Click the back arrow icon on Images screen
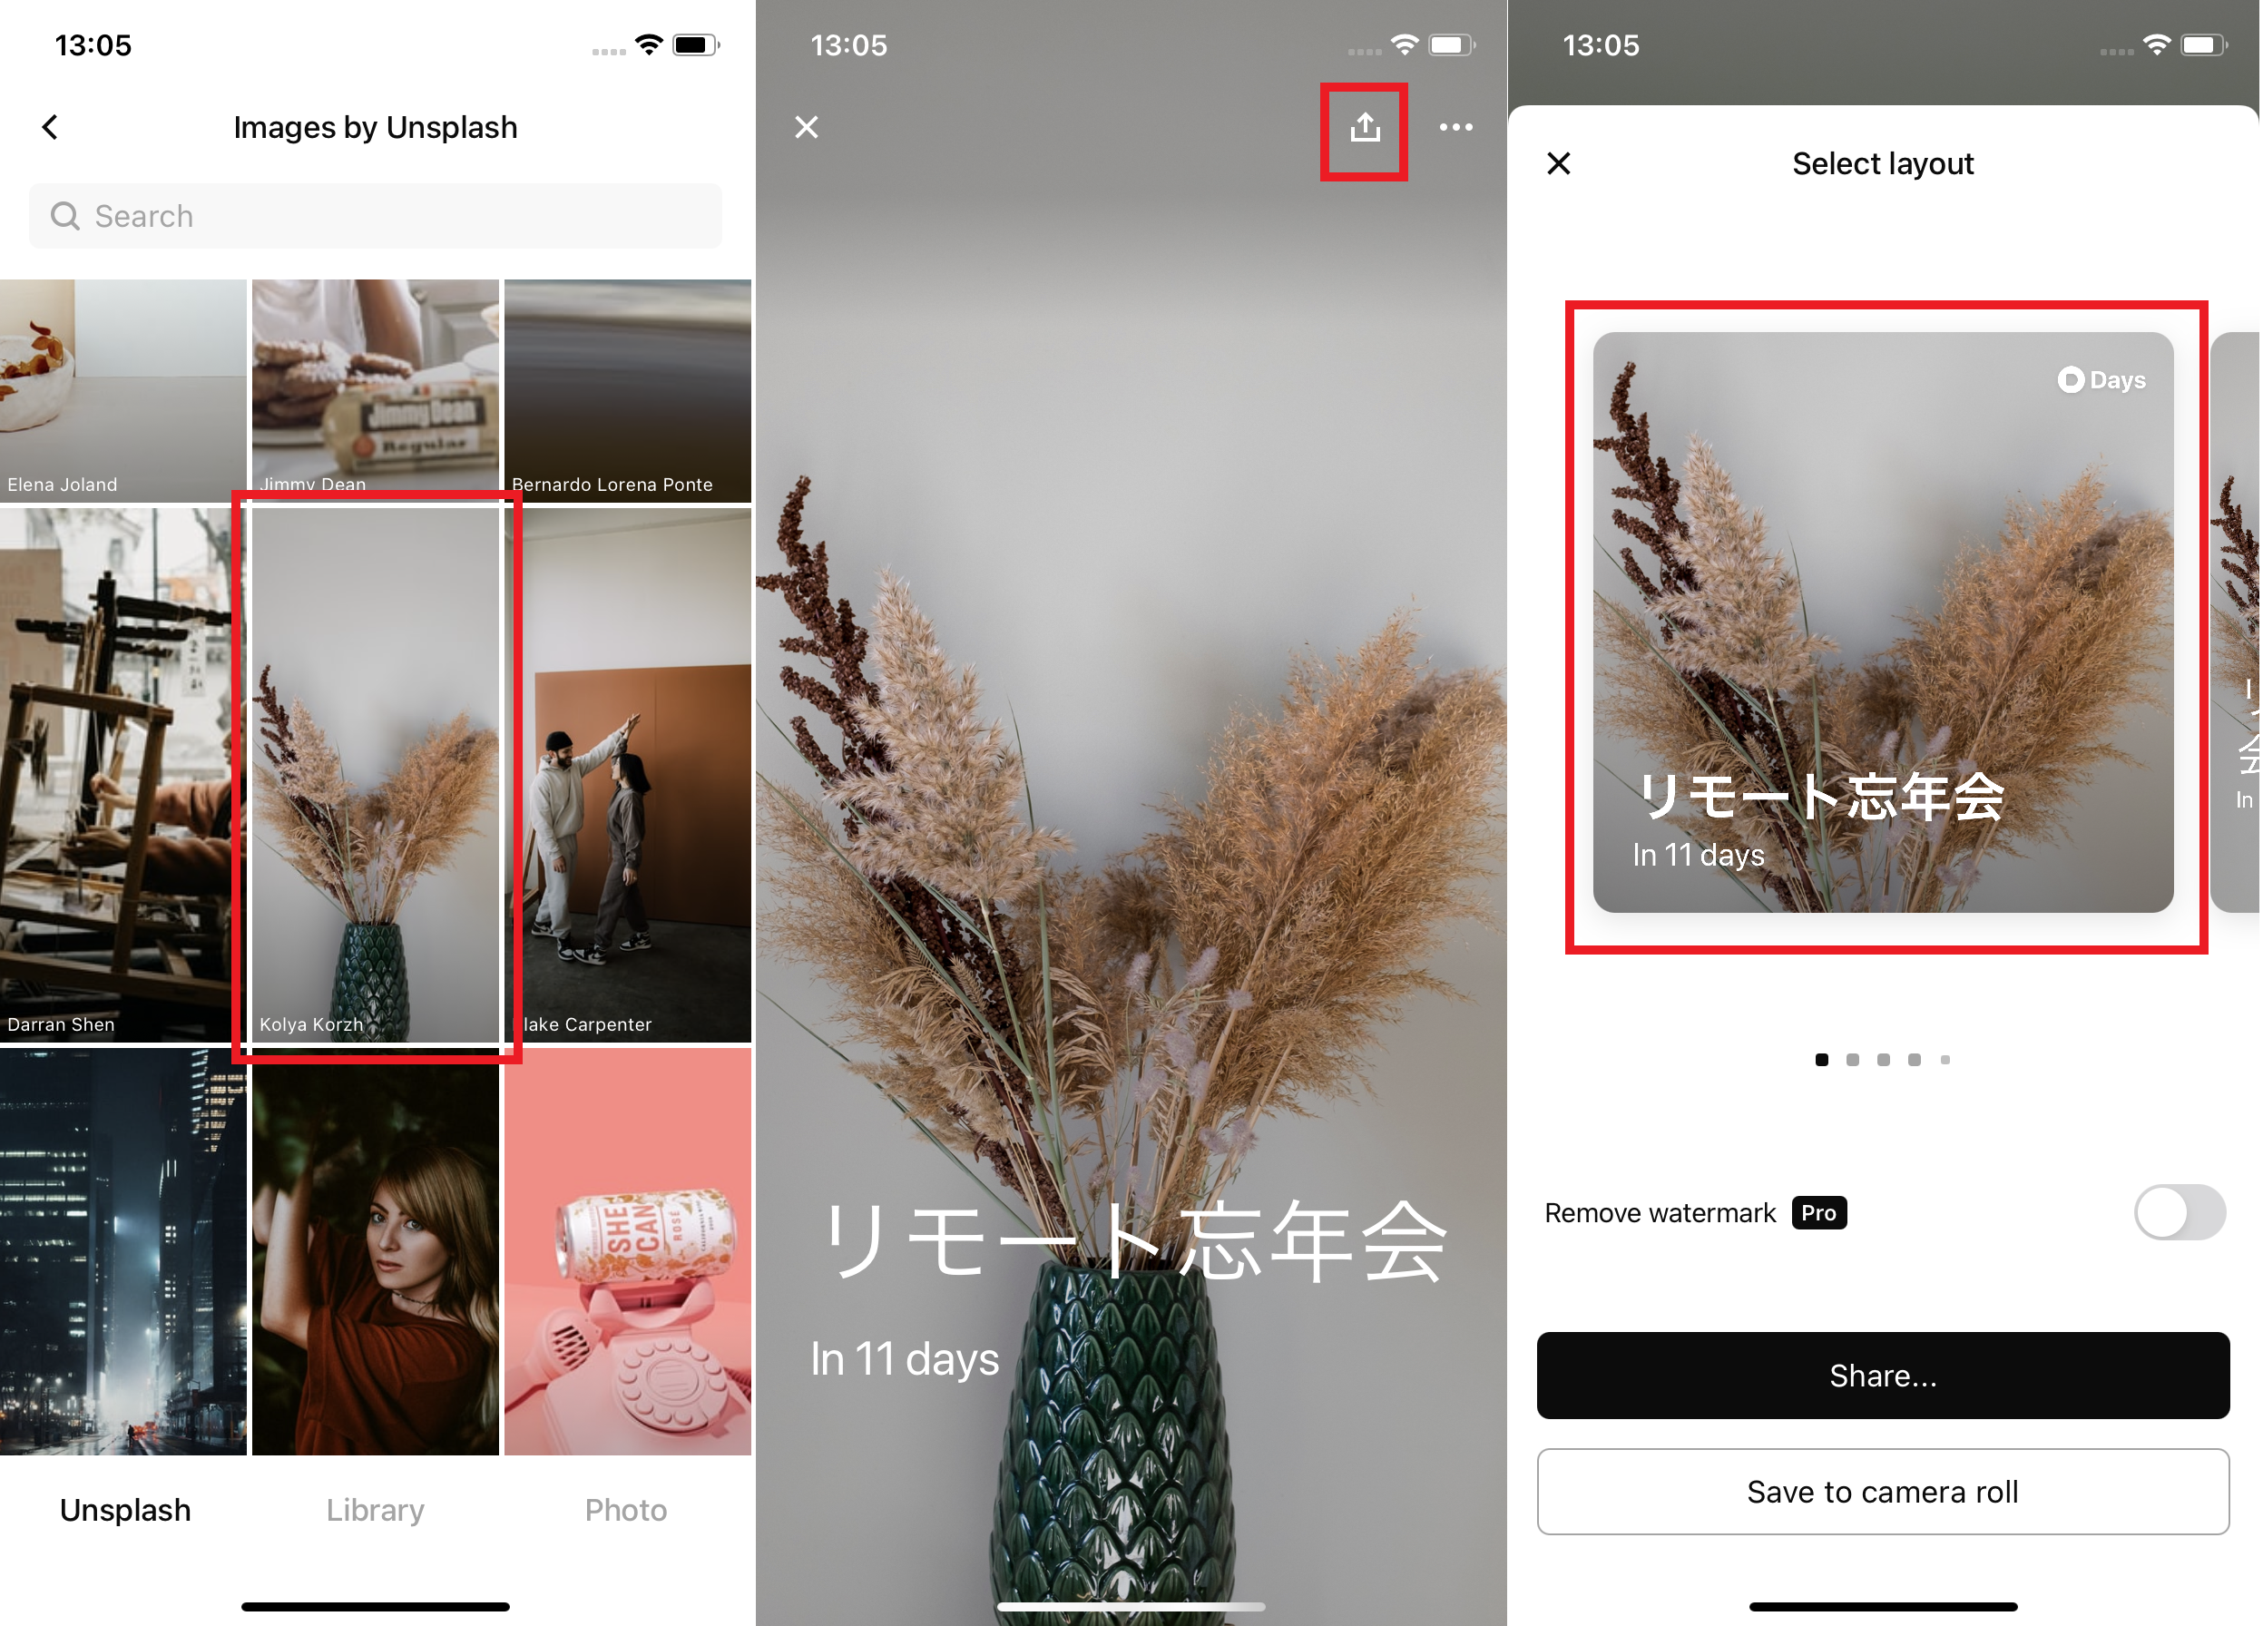Image resolution: width=2263 pixels, height=1626 pixels. [x=49, y=126]
